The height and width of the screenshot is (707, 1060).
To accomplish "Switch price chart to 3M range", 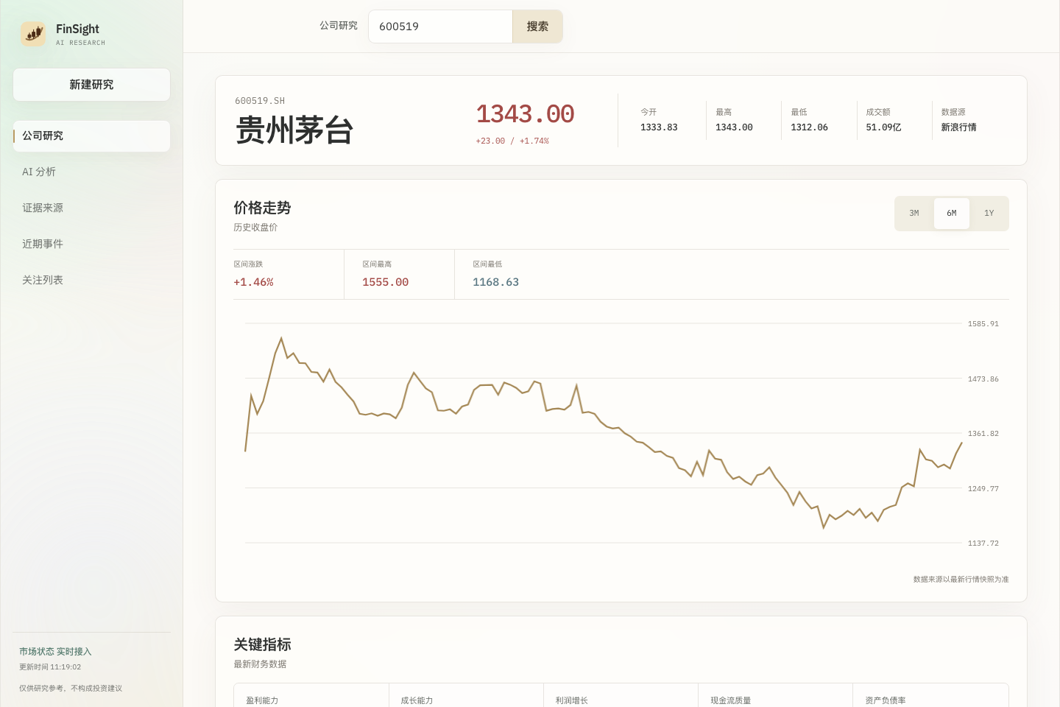I will (x=914, y=214).
